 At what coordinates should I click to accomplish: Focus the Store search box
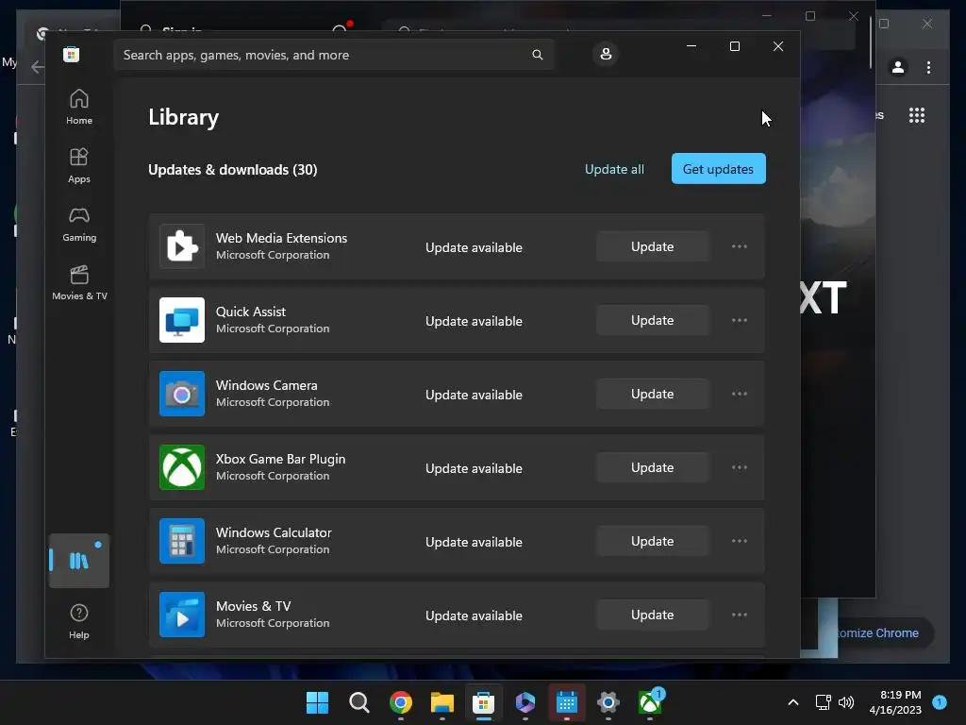point(335,55)
